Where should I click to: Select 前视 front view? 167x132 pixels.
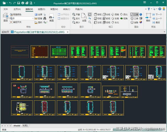point(106,19)
